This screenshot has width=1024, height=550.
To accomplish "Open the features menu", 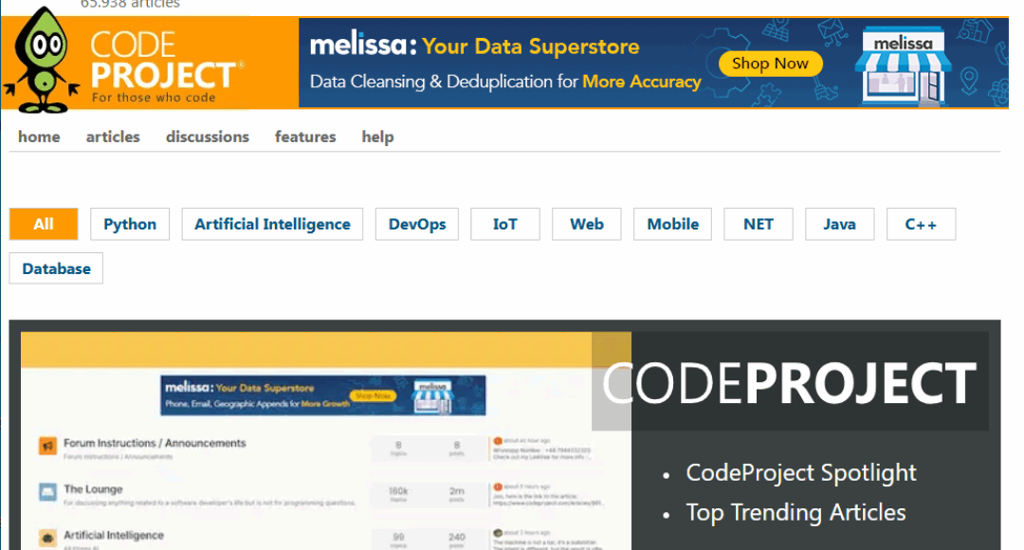I will [305, 137].
